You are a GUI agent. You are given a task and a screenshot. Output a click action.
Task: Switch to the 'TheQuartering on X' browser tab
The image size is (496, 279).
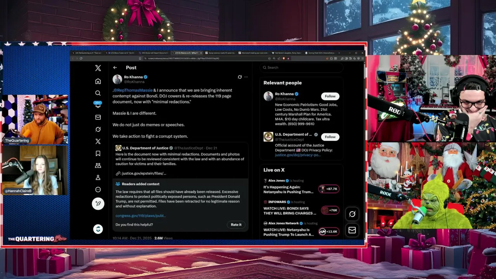pyautogui.click(x=88, y=53)
